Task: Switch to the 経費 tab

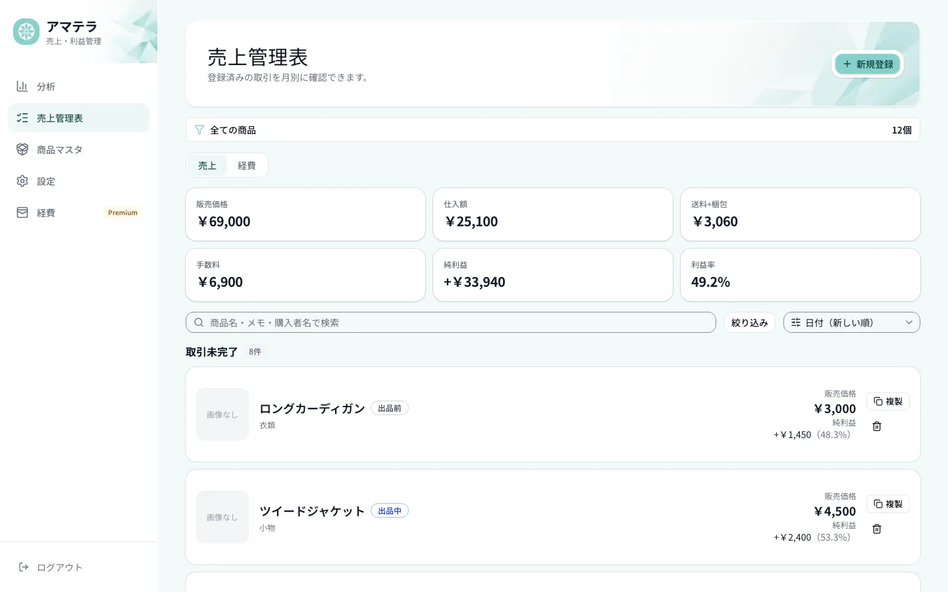Action: pyautogui.click(x=247, y=165)
